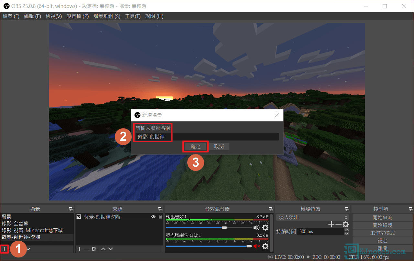Select scene 錄影-視窗-Minecraft地下城
The height and width of the screenshot is (261, 414).
[37, 230]
